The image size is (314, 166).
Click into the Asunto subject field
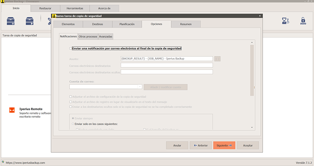click(166, 58)
